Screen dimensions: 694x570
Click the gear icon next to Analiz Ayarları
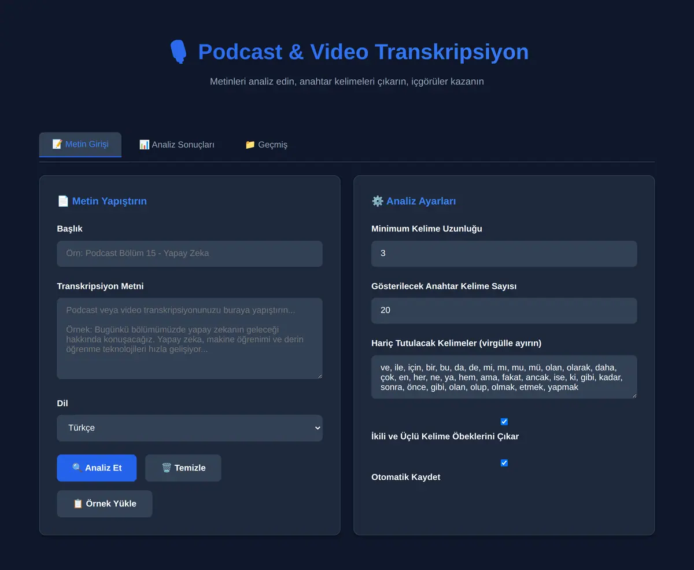[378, 201]
